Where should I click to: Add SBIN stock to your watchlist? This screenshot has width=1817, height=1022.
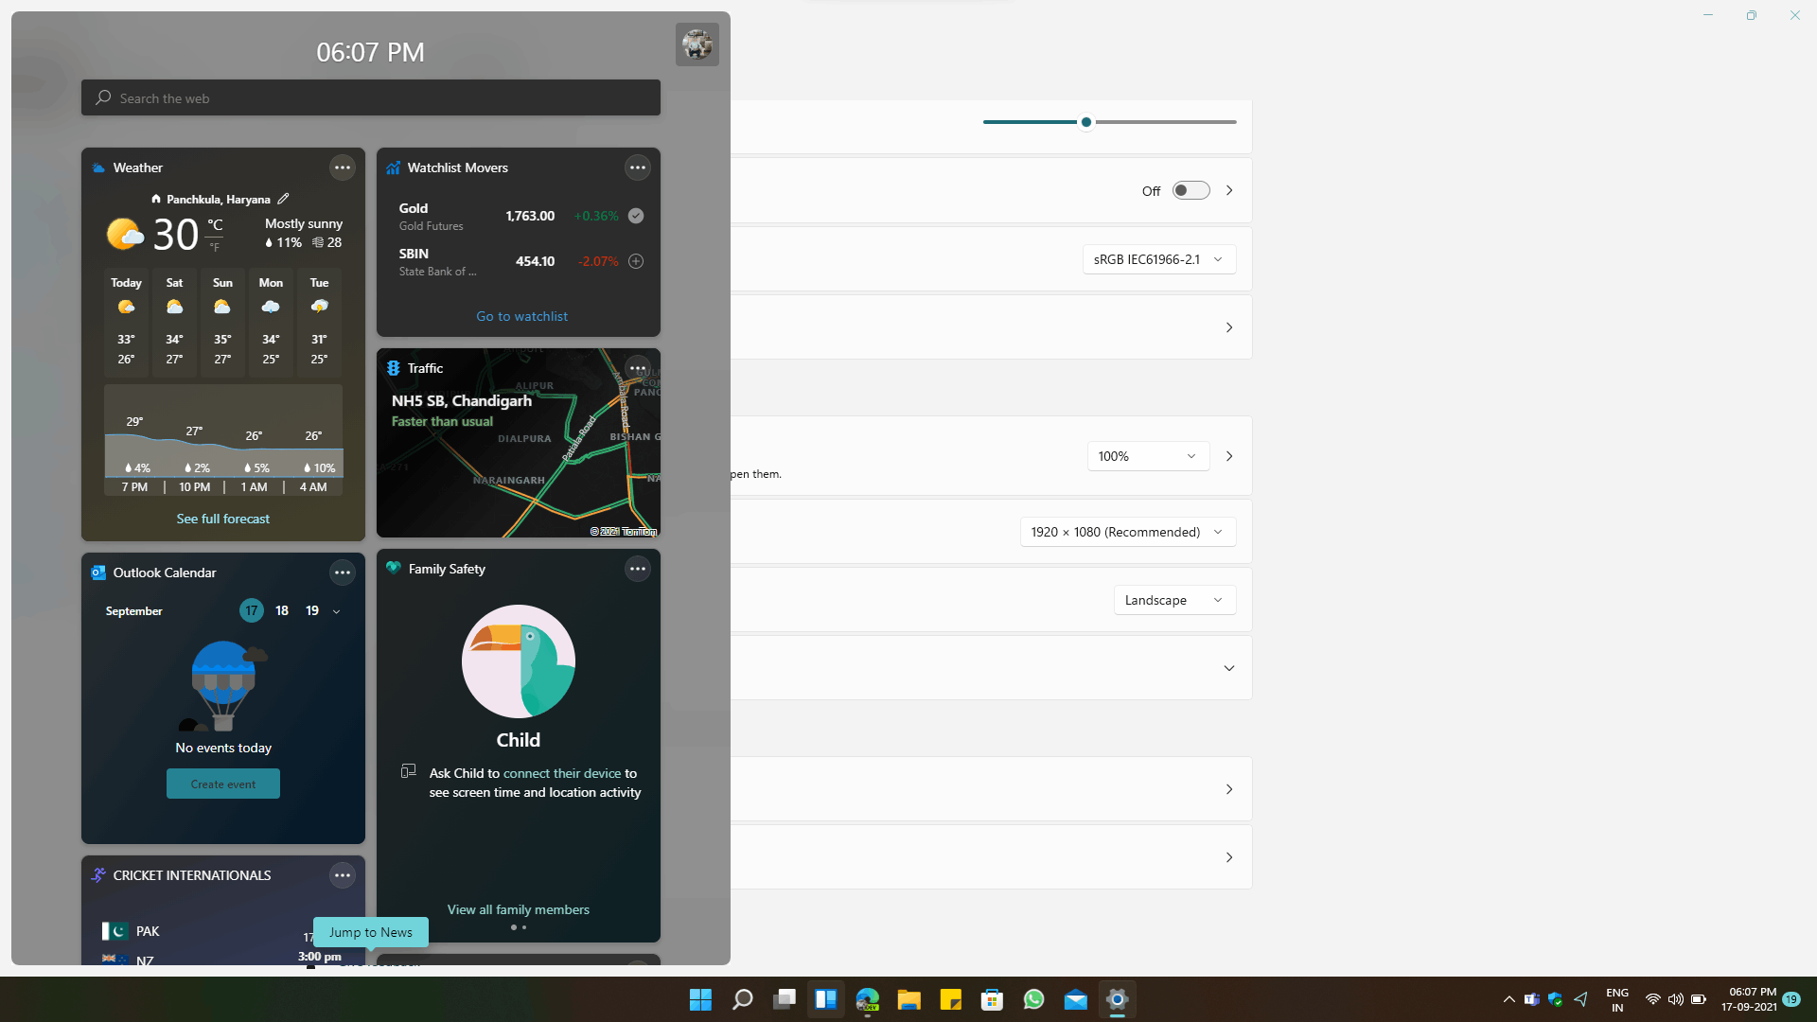(635, 261)
